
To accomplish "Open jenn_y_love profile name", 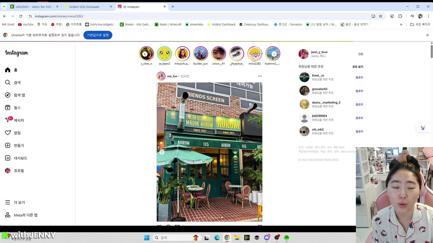I will pyautogui.click(x=319, y=52).
